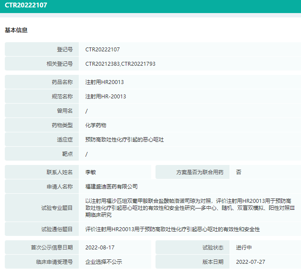Select the 登记号 value CTR20222107
This screenshot has height=269, width=301.
tap(102, 50)
